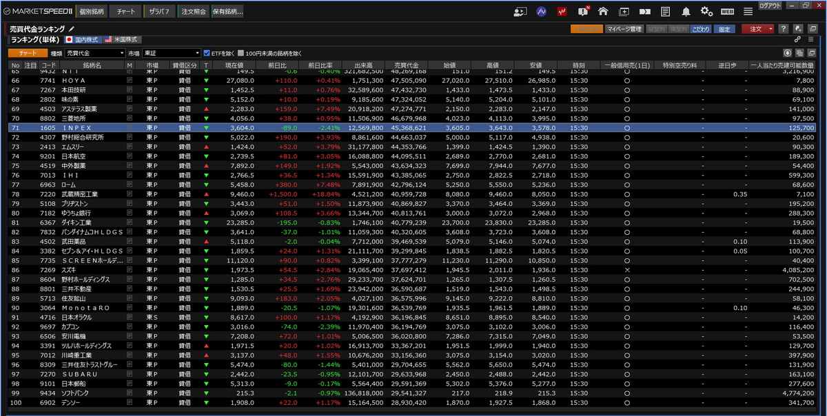Click the circular download arrow icon
The width and height of the screenshot is (827, 416).
click(787, 52)
